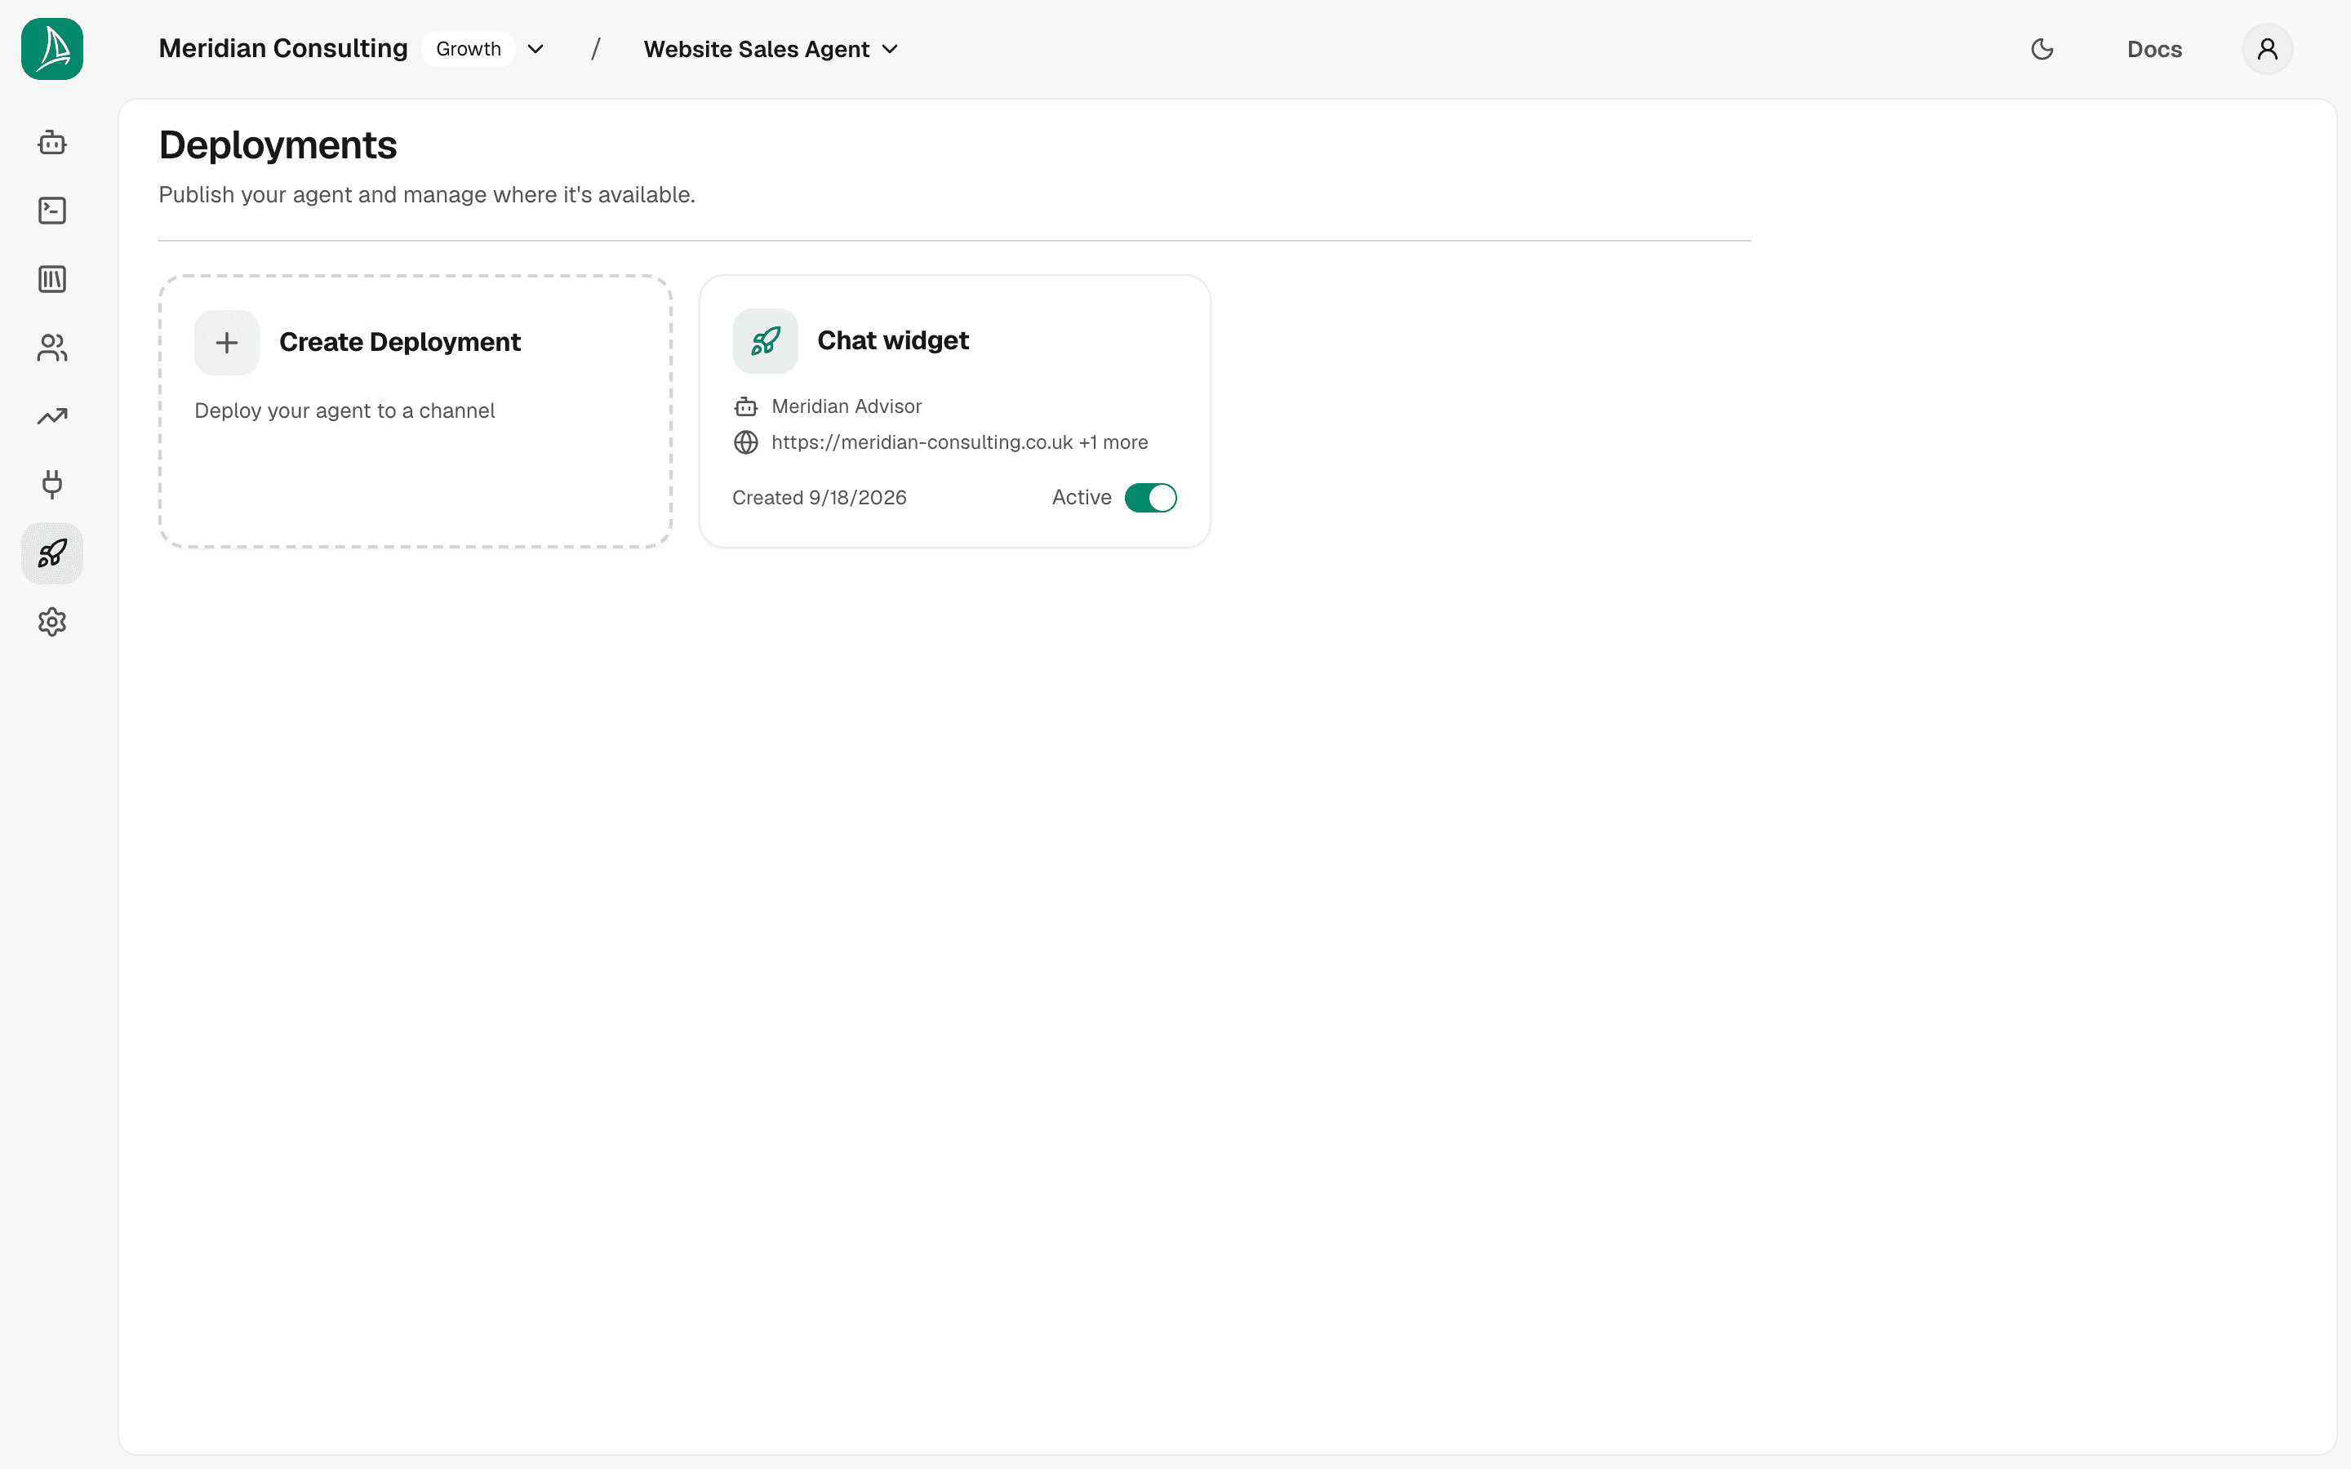The width and height of the screenshot is (2351, 1469).
Task: Open the Website Sales Agent dropdown
Action: (771, 49)
